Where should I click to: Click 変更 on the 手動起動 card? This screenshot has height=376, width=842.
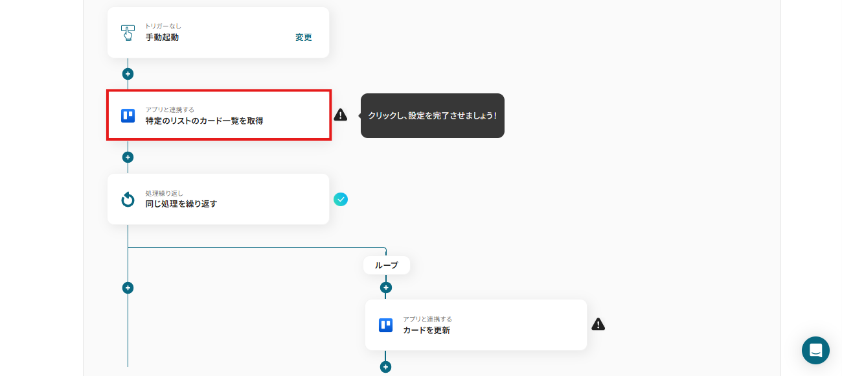tap(304, 38)
